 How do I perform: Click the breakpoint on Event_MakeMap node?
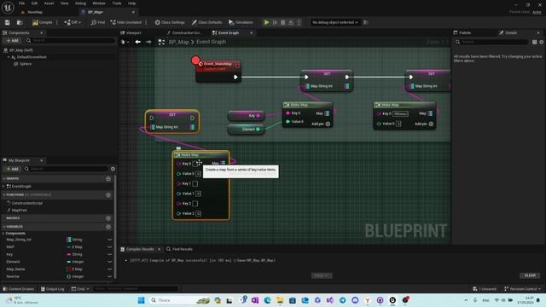pyautogui.click(x=195, y=61)
